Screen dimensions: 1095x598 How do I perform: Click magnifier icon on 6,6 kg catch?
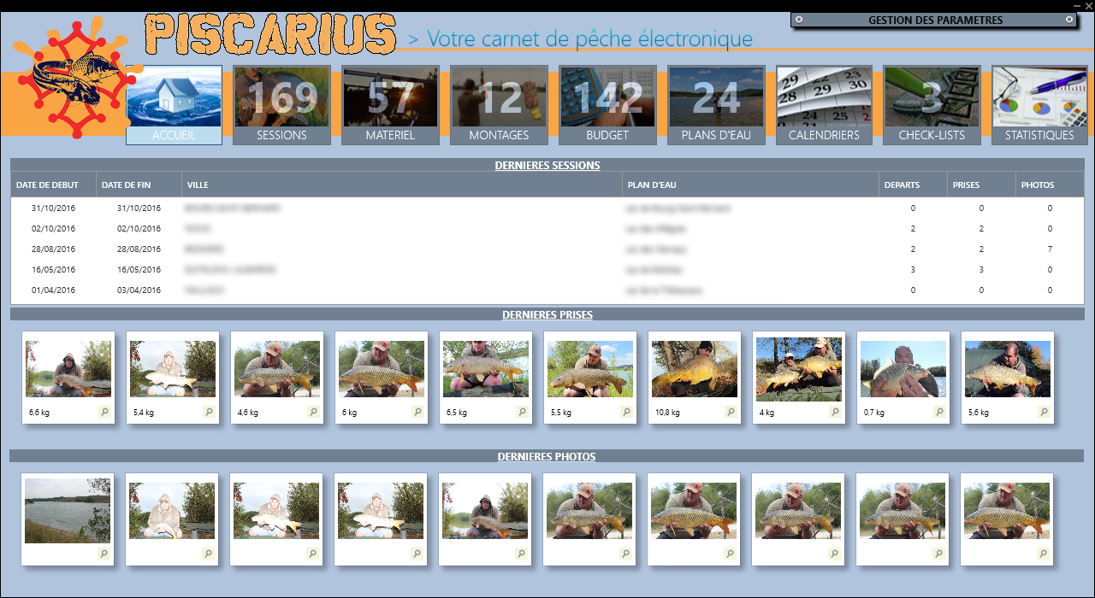pyautogui.click(x=104, y=412)
